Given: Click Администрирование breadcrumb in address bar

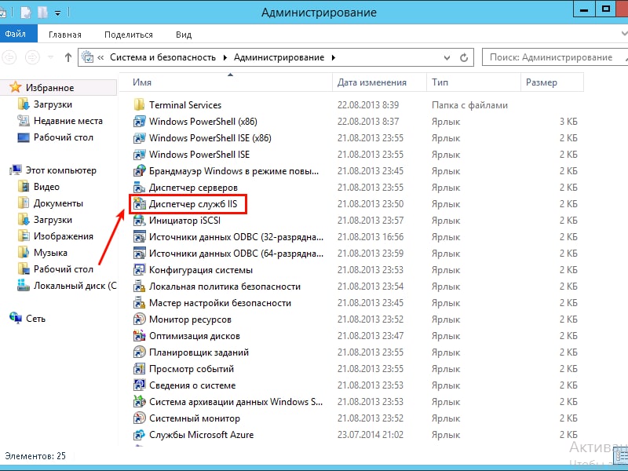Looking at the screenshot, I should coord(279,57).
